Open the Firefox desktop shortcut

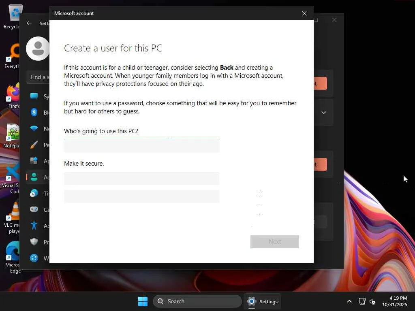click(x=12, y=96)
